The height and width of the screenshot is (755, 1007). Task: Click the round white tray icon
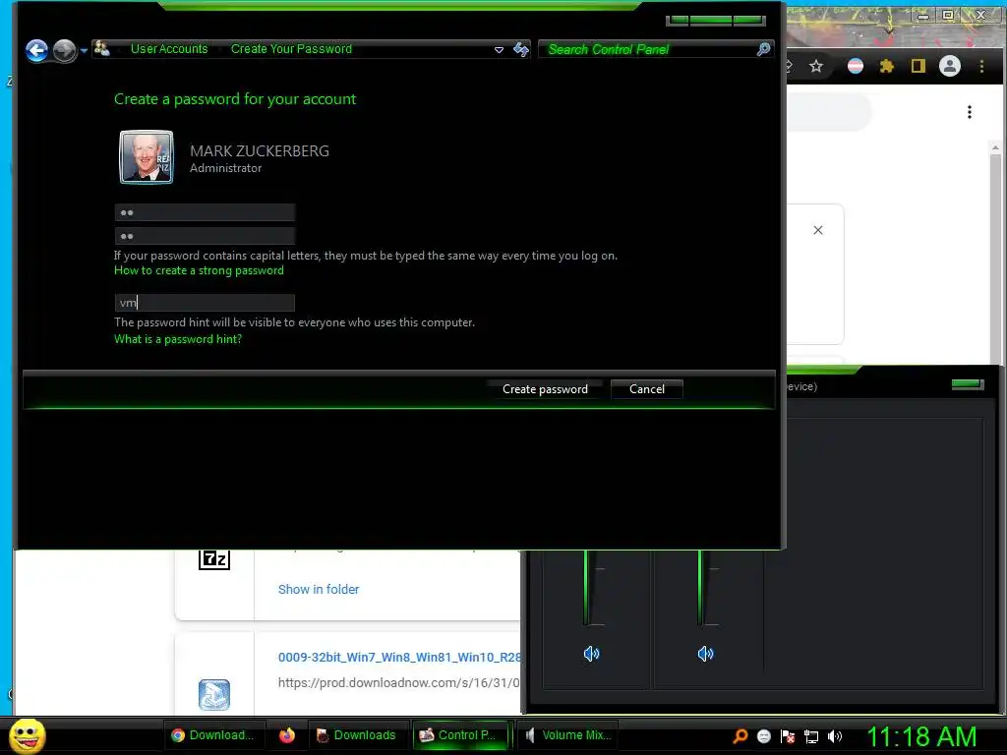[763, 735]
